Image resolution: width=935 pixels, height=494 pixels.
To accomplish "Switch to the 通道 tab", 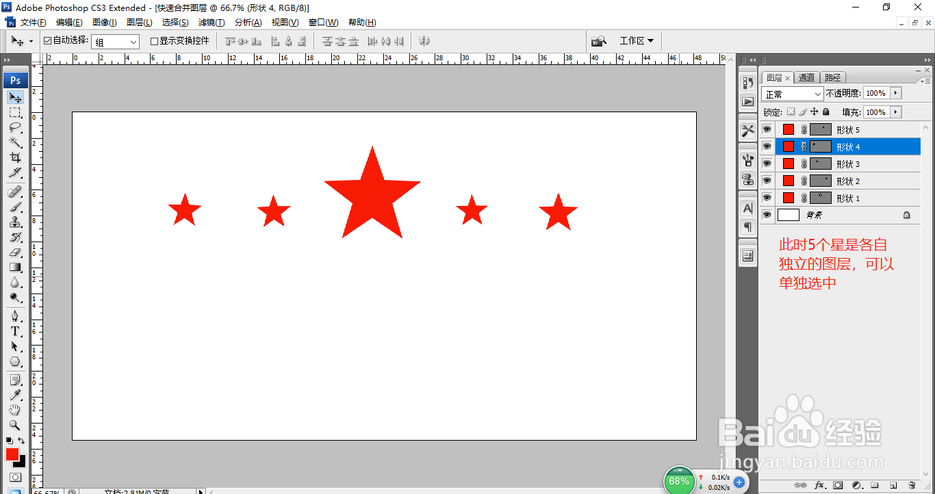I will [807, 78].
